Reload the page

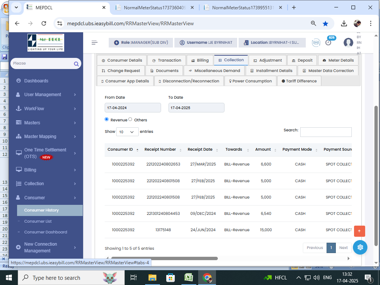44,23
